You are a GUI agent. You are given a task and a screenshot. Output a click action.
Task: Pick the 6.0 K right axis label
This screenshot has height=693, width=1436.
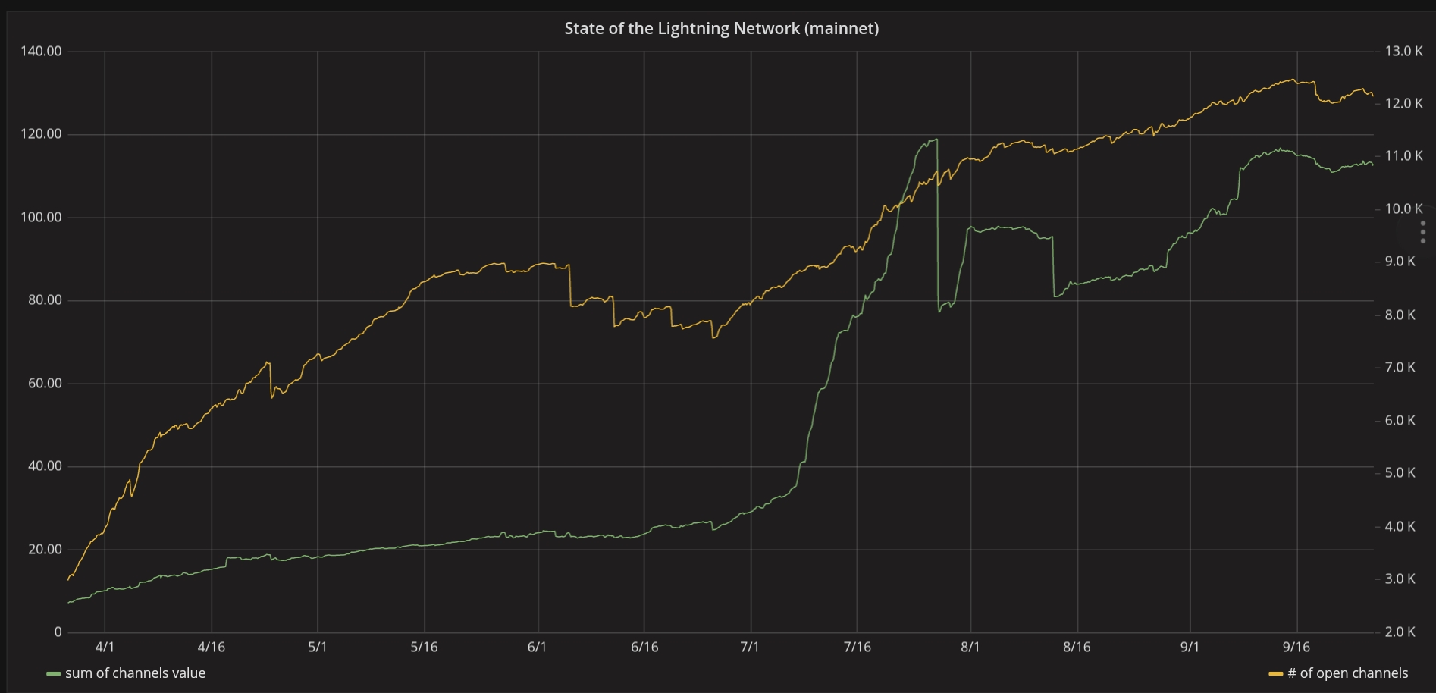point(1400,421)
